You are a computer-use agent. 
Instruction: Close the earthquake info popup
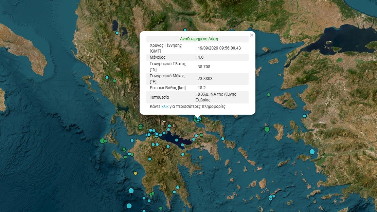point(251,35)
